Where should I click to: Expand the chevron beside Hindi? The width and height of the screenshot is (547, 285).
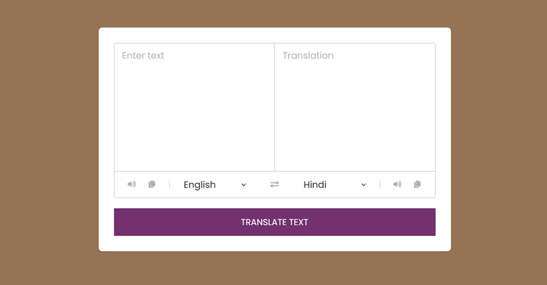click(364, 185)
